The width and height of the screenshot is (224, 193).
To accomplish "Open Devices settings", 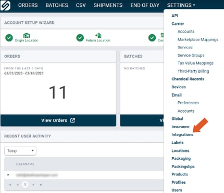I will [179, 87].
